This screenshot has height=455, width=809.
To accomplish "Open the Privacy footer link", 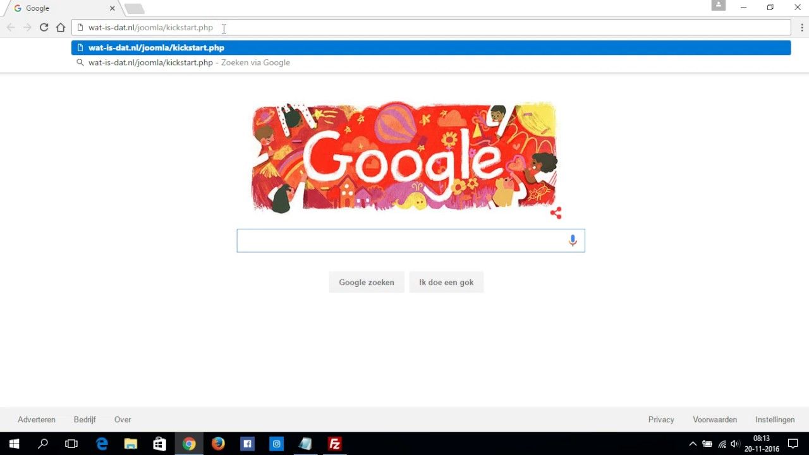I will (x=661, y=420).
